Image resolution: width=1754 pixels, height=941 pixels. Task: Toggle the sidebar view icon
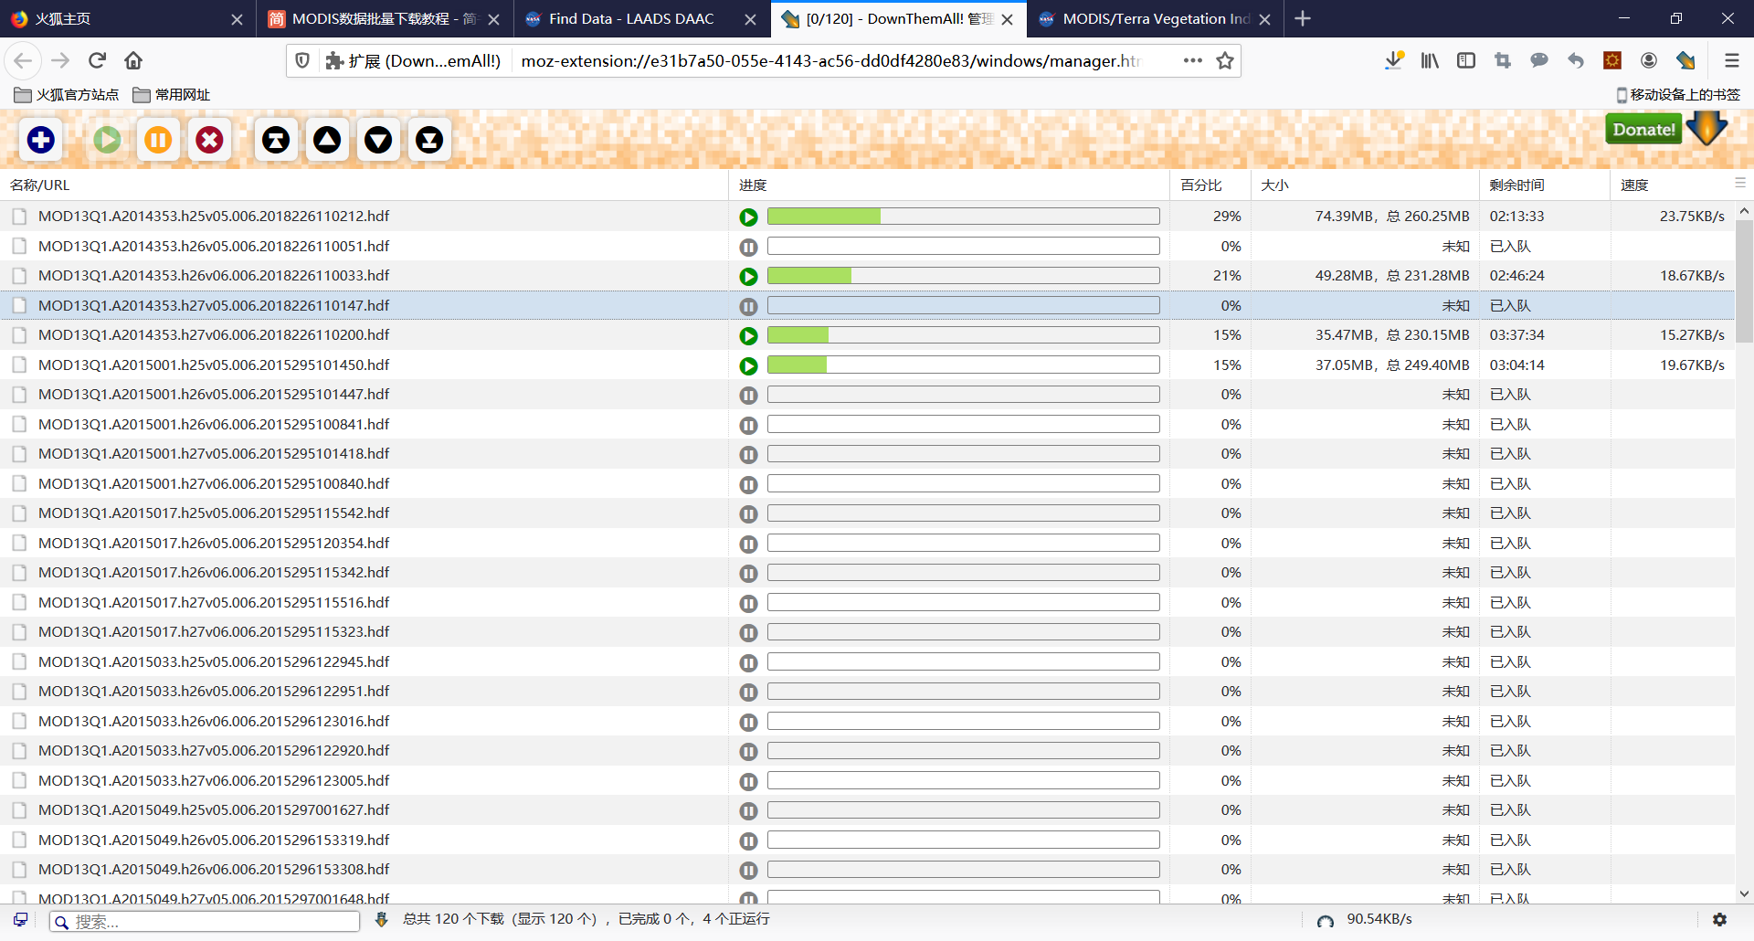pos(1466,60)
